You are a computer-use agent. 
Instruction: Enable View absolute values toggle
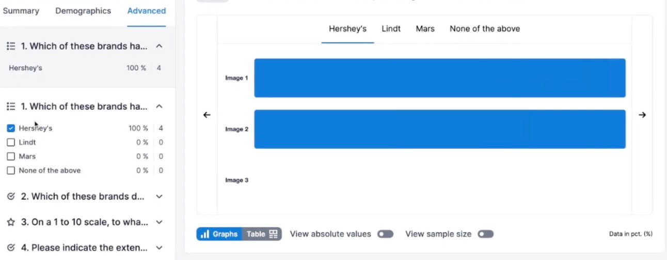385,234
